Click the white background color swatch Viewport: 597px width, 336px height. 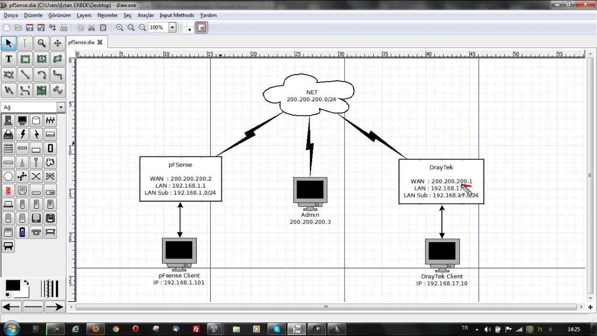(x=24, y=293)
